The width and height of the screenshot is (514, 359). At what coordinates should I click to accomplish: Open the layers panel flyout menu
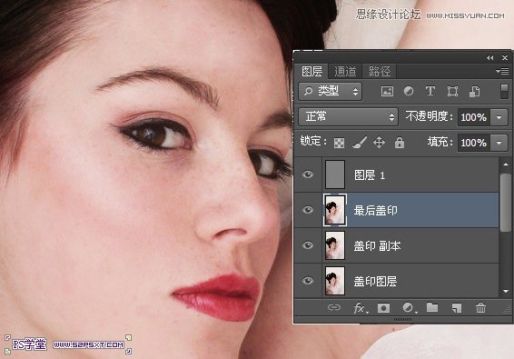[502, 71]
